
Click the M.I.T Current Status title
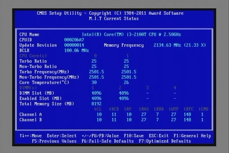click(x=114, y=19)
